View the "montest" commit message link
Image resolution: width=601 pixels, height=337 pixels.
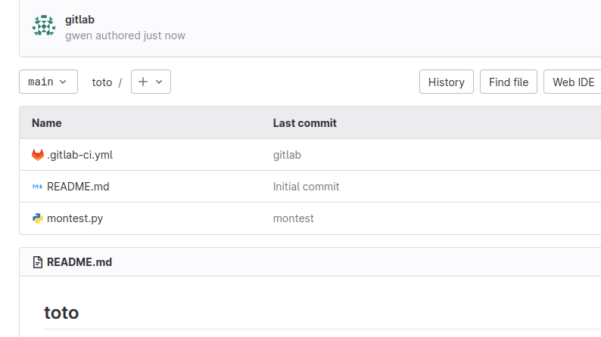(293, 218)
